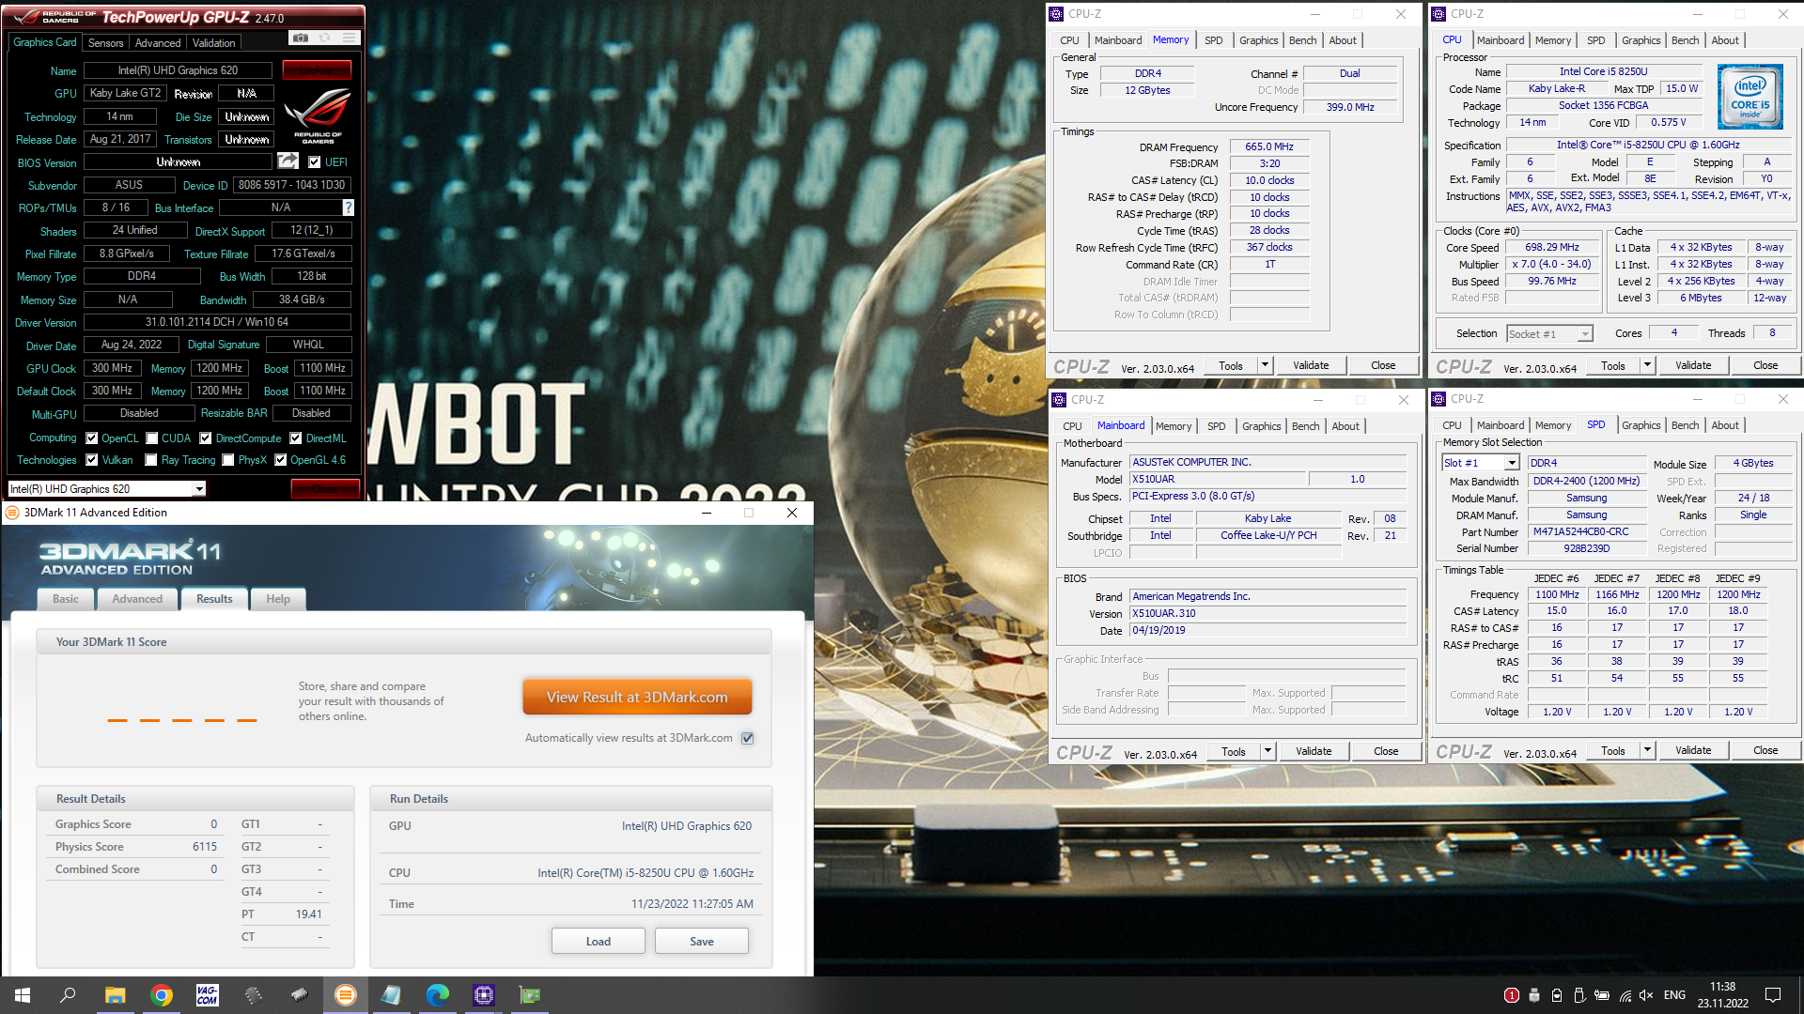Open the Slot #1 dropdown in CPU-Z SPD
Screen dimensions: 1804x1014
[x=1511, y=463]
